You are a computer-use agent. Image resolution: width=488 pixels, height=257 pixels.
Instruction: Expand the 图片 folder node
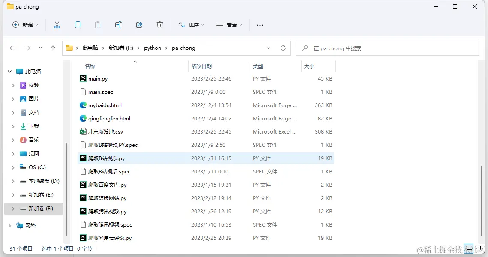13,99
